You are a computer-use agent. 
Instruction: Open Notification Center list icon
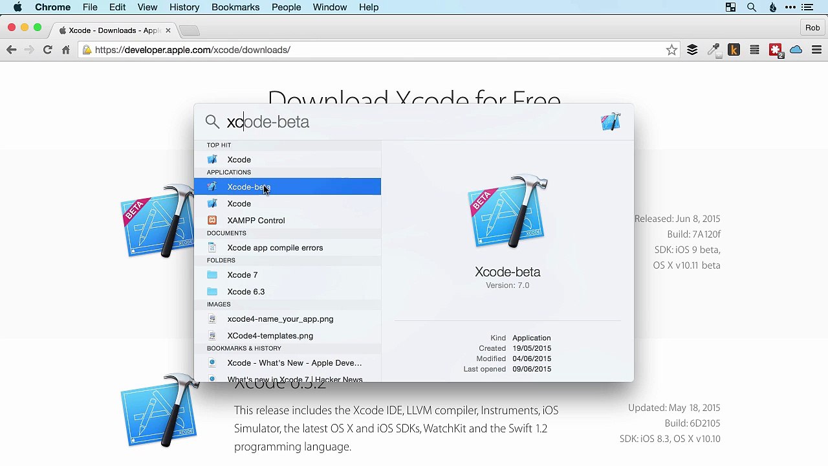(x=807, y=7)
